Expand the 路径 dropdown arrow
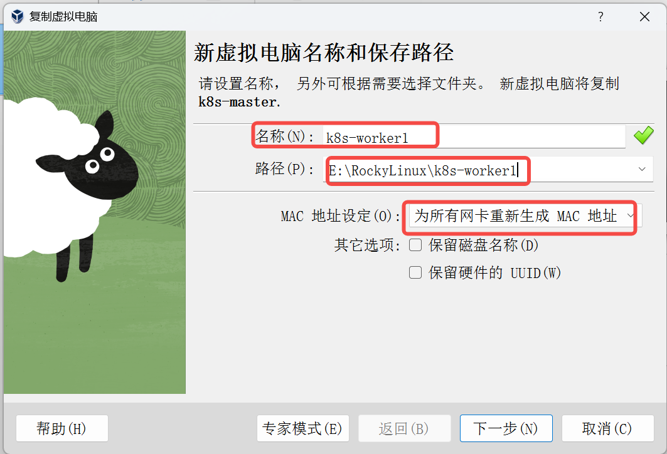The image size is (667, 454). [642, 169]
